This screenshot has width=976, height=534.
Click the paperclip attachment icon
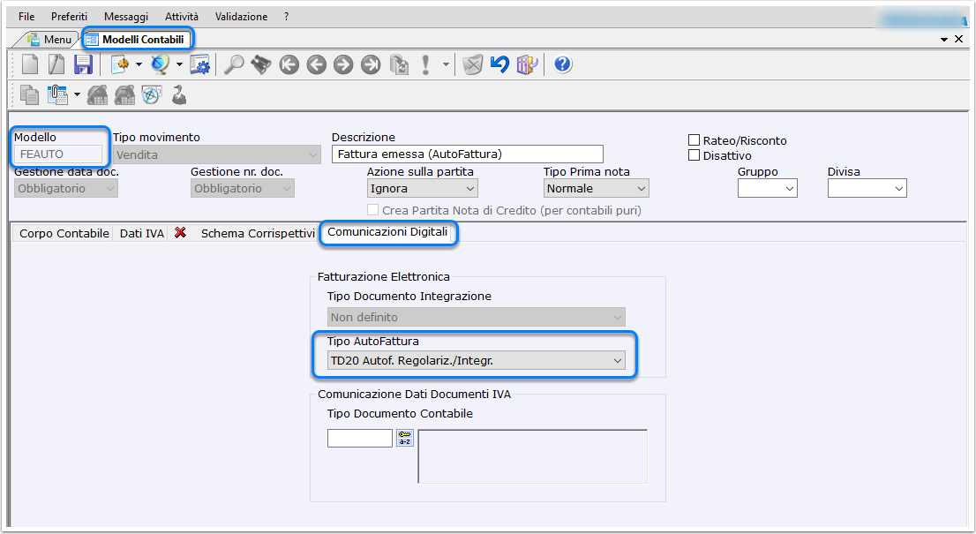click(57, 94)
